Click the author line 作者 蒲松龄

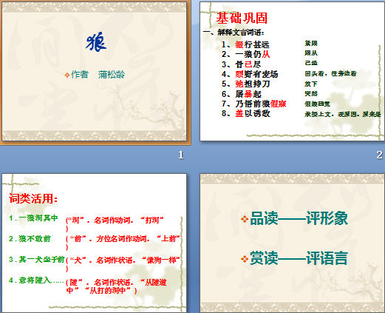98,75
